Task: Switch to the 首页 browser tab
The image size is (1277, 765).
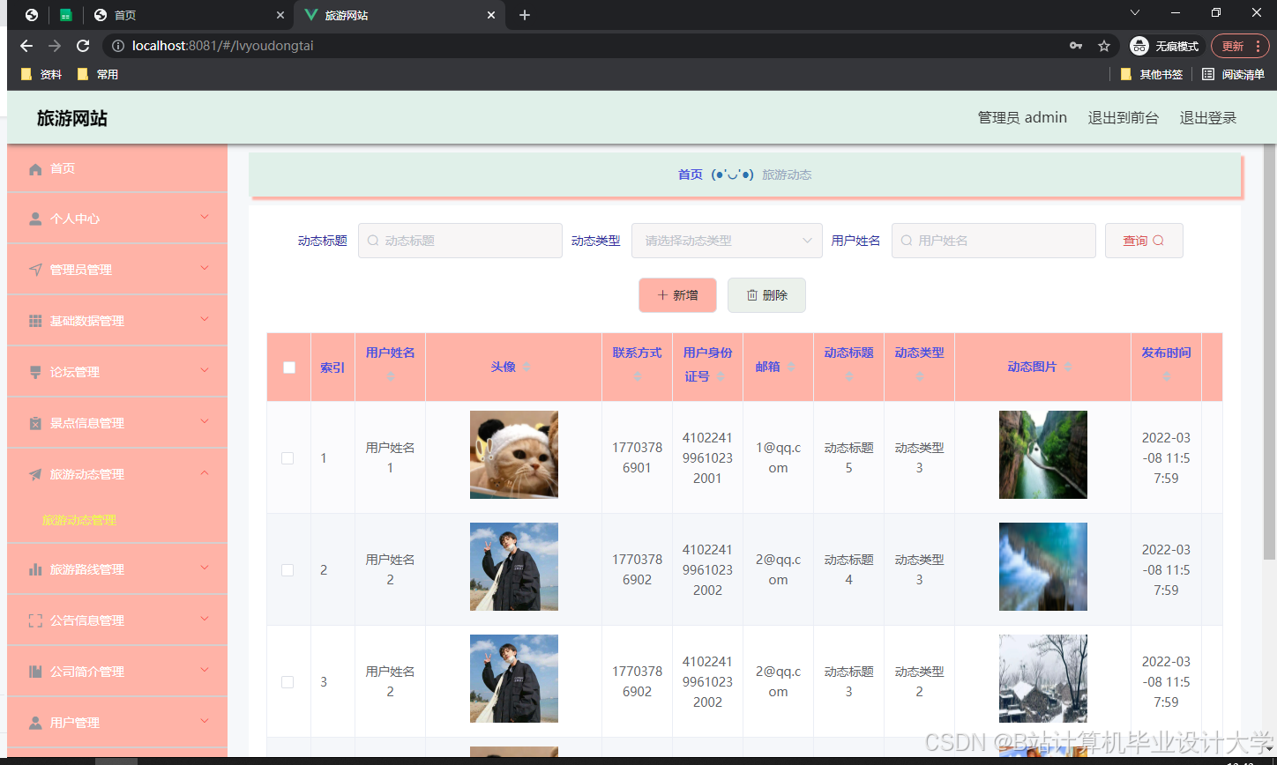Action: pos(190,15)
